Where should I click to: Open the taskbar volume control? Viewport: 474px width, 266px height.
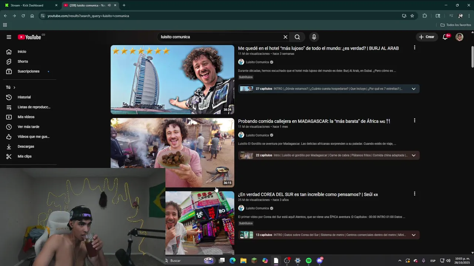pyautogui.click(x=448, y=260)
